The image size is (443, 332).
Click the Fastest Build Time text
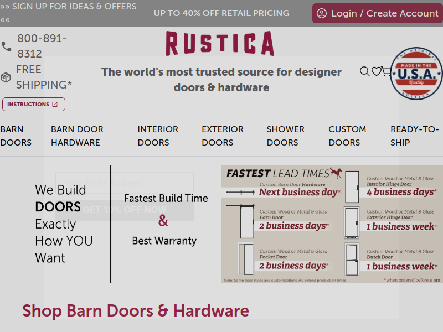[166, 198]
